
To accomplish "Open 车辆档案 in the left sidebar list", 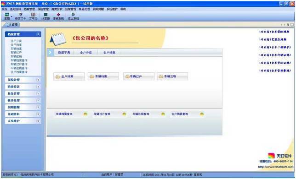I will point(16,49).
